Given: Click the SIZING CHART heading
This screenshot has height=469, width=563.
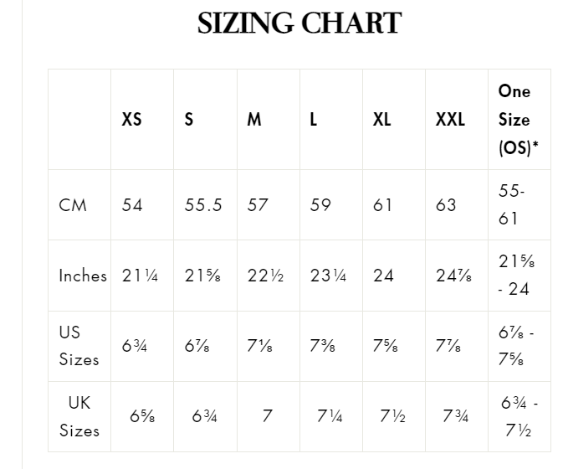Looking at the screenshot, I should [x=299, y=24].
